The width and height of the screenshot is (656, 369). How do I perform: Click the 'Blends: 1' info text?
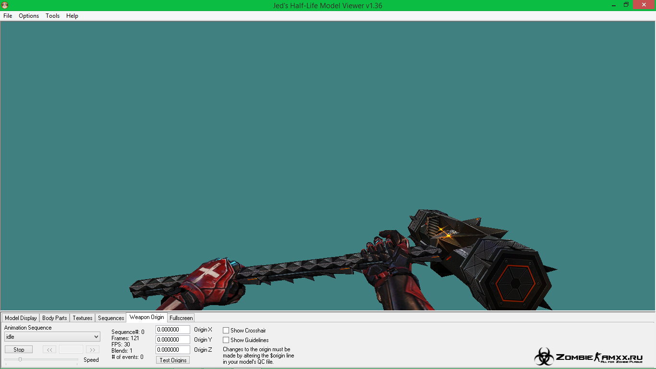coord(122,351)
